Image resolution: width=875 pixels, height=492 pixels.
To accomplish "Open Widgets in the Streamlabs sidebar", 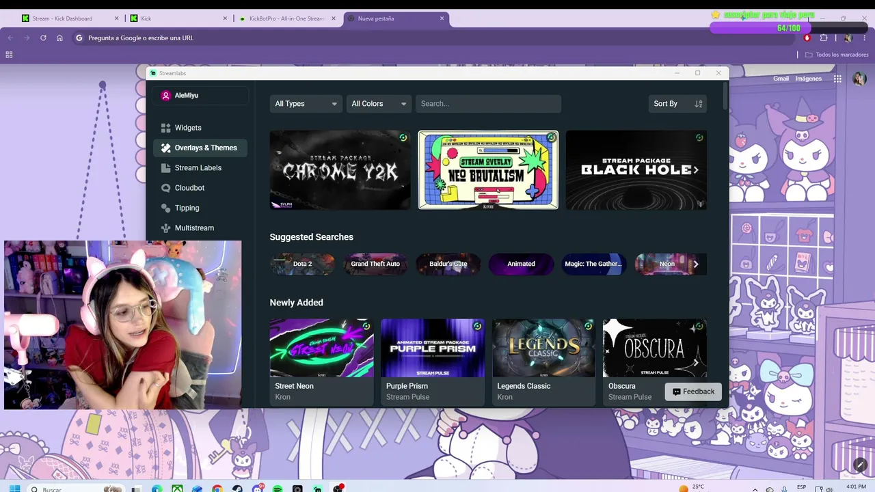I will click(x=200, y=128).
